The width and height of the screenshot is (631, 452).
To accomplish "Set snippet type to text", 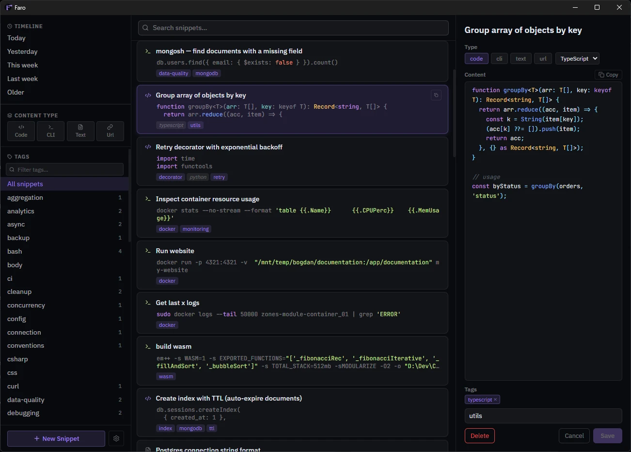I will [521, 59].
